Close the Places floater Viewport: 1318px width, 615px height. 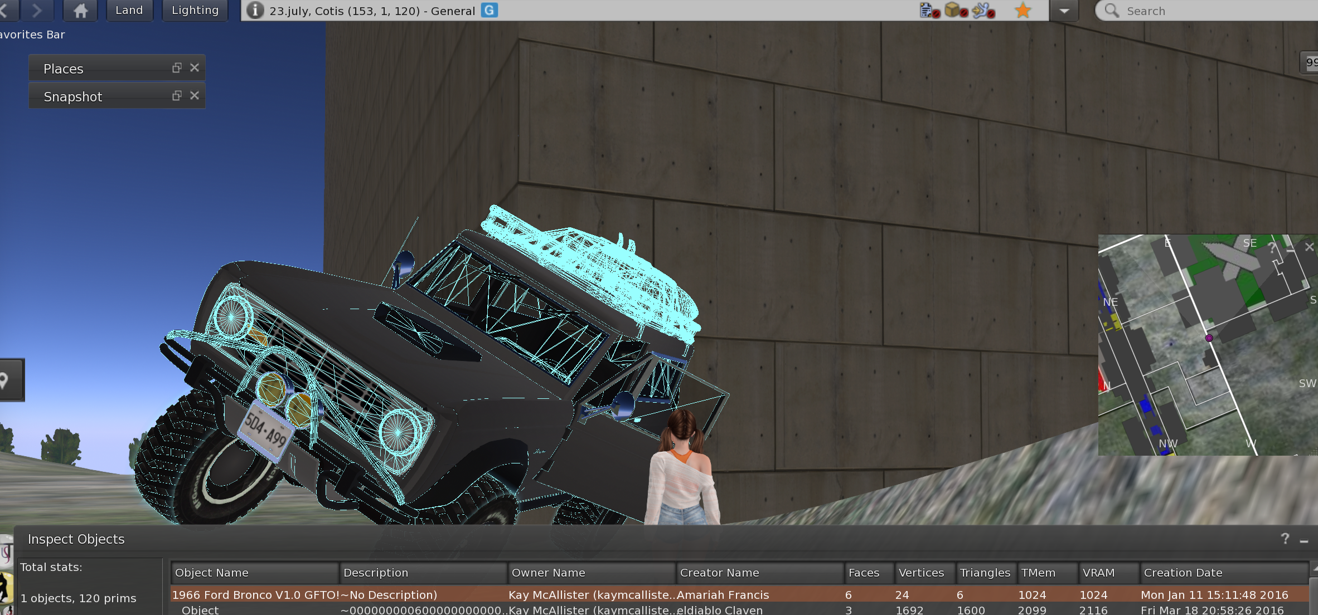(x=195, y=68)
